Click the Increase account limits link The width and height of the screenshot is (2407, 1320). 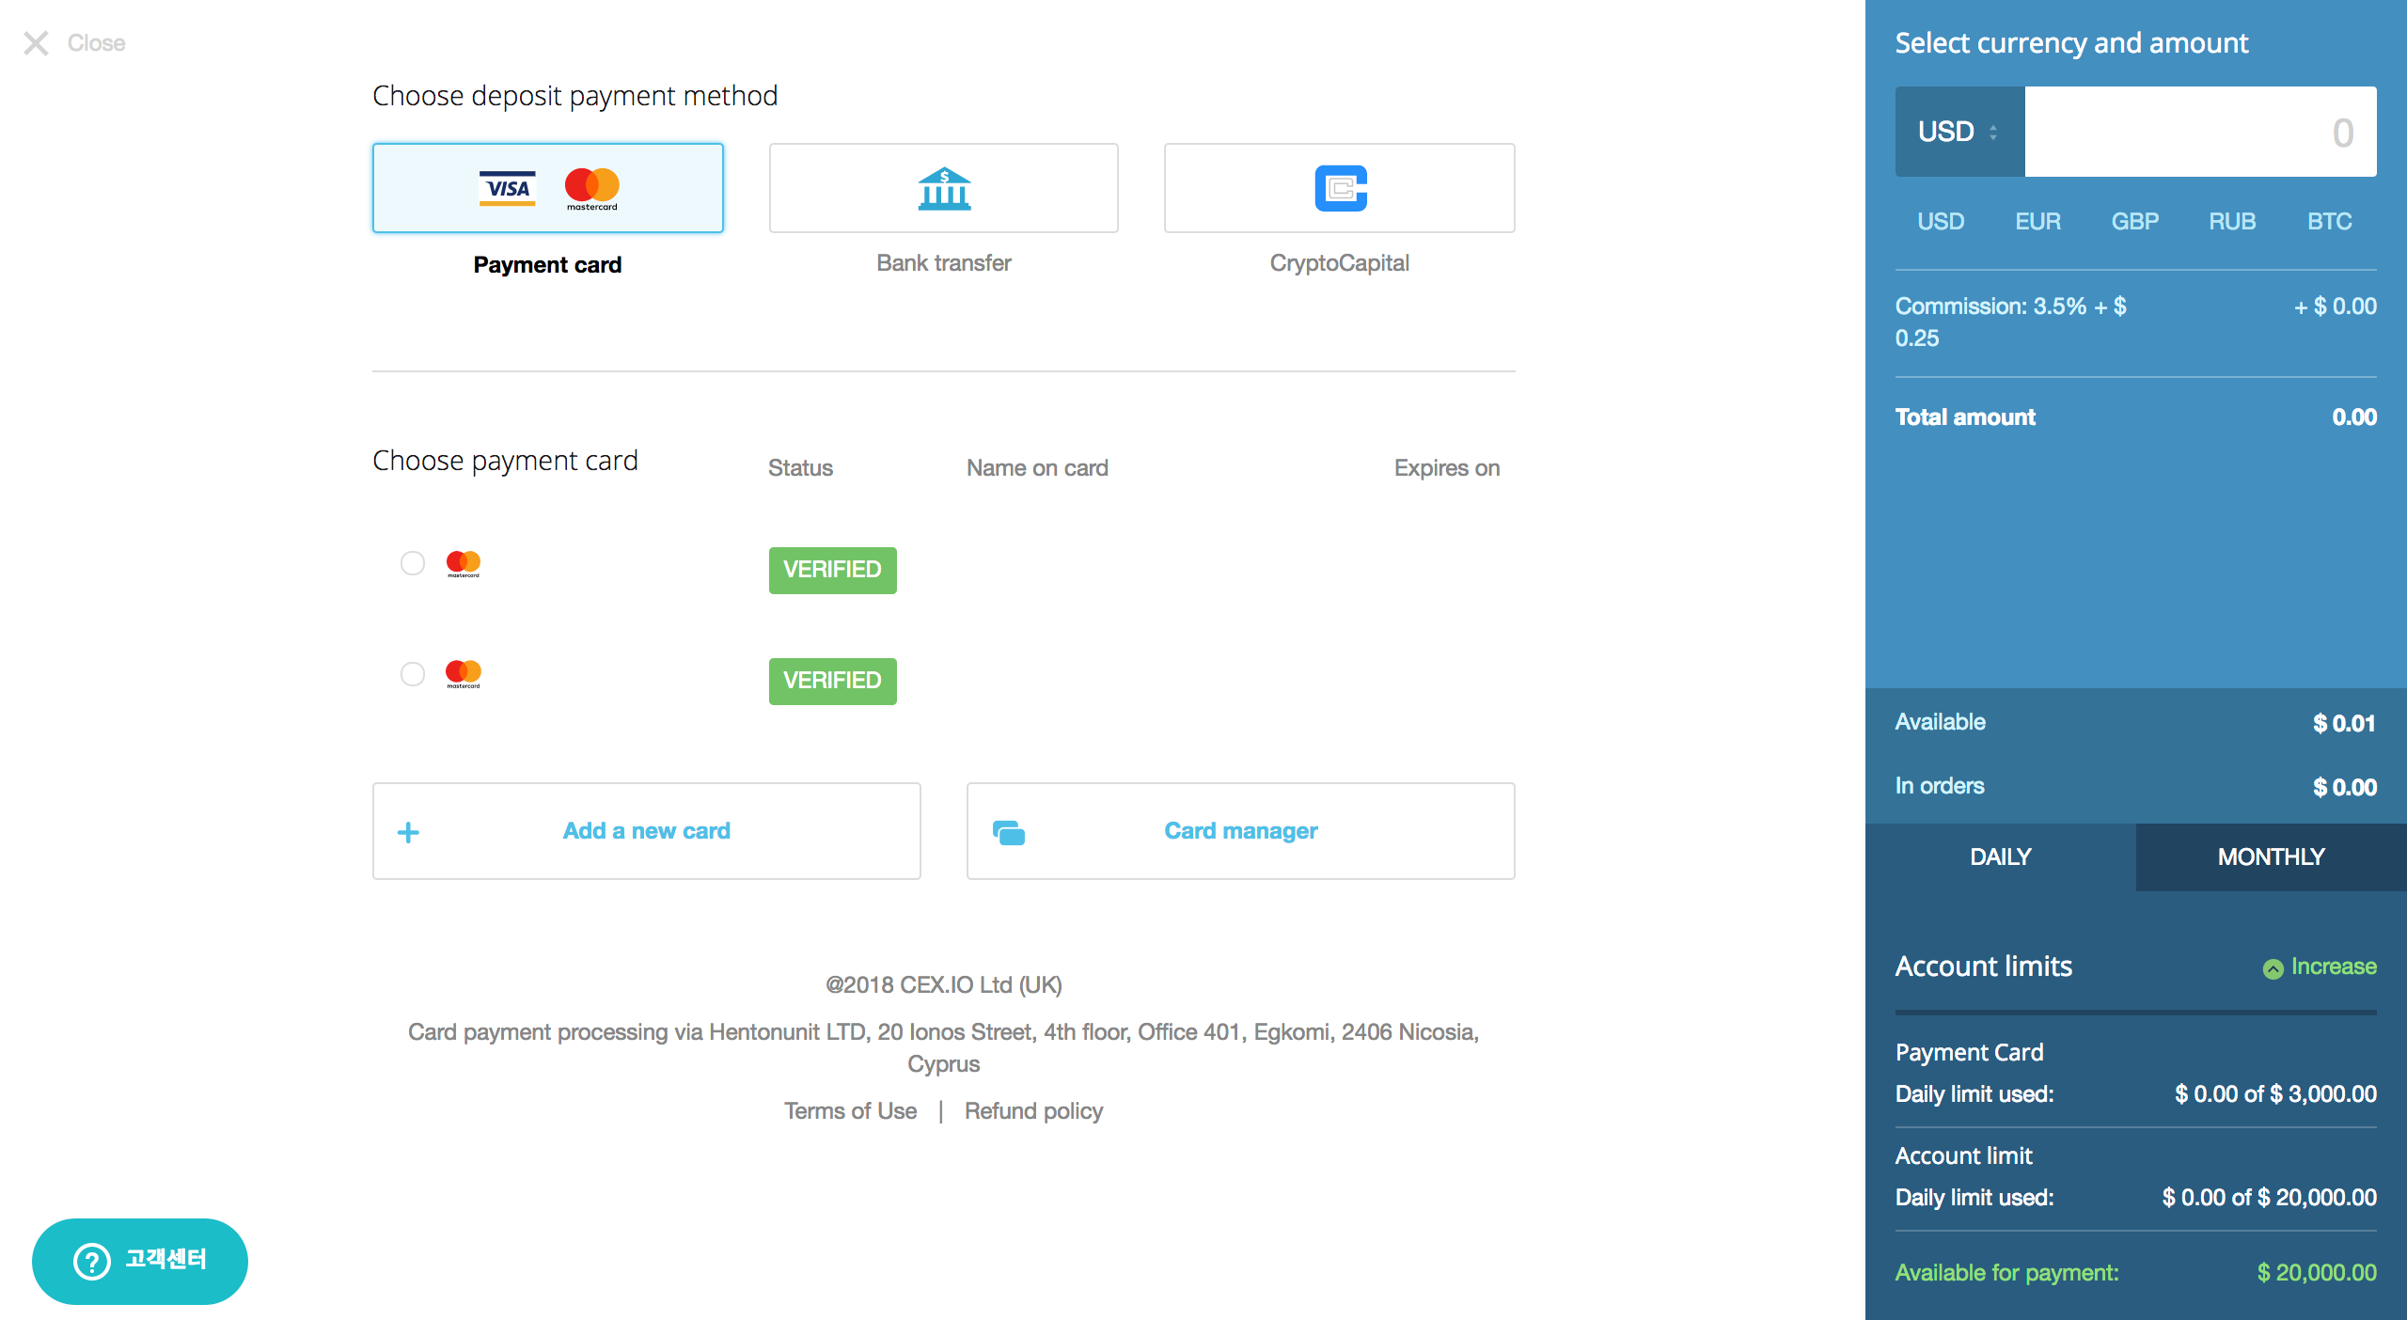[x=2320, y=967]
